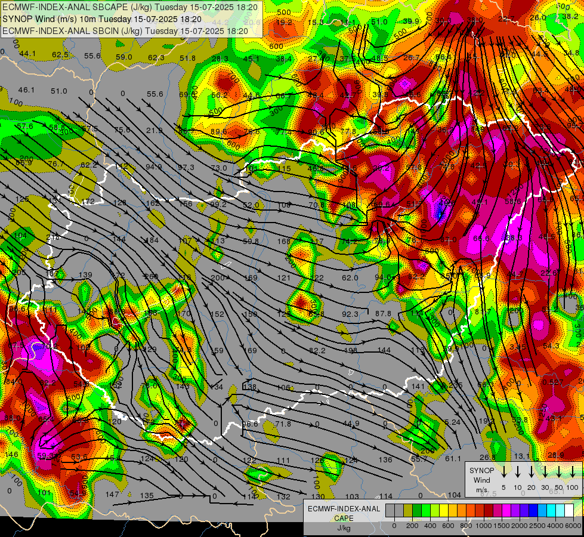This screenshot has width=584, height=537.
Task: Click the 1000 tick label on colorbar
Action: pyautogui.click(x=484, y=526)
